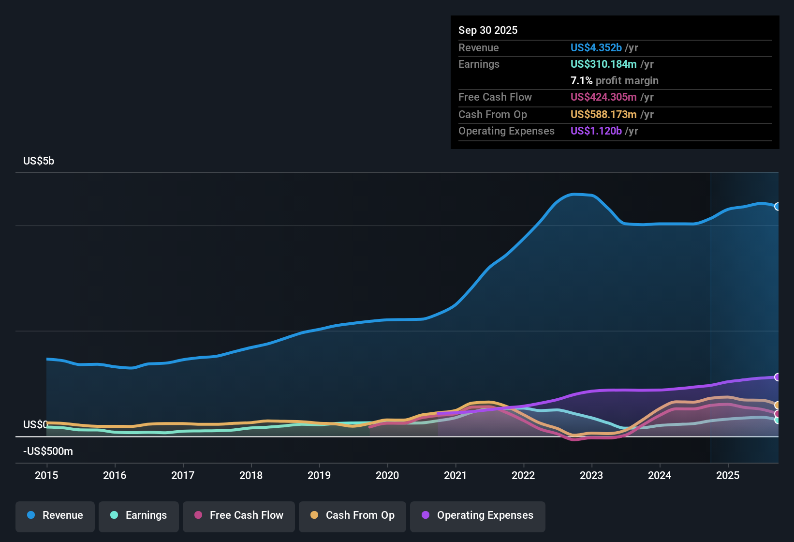Toggle the Cash From Op legend button
794x542 pixels.
[x=353, y=516]
